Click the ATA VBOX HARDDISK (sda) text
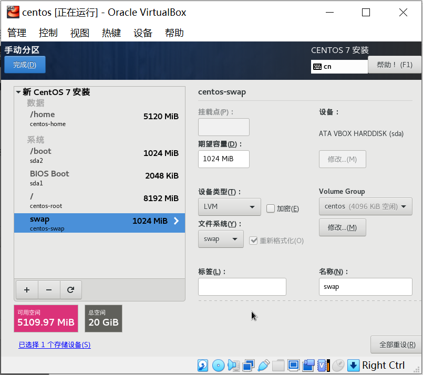The width and height of the screenshot is (423, 375). click(x=361, y=134)
